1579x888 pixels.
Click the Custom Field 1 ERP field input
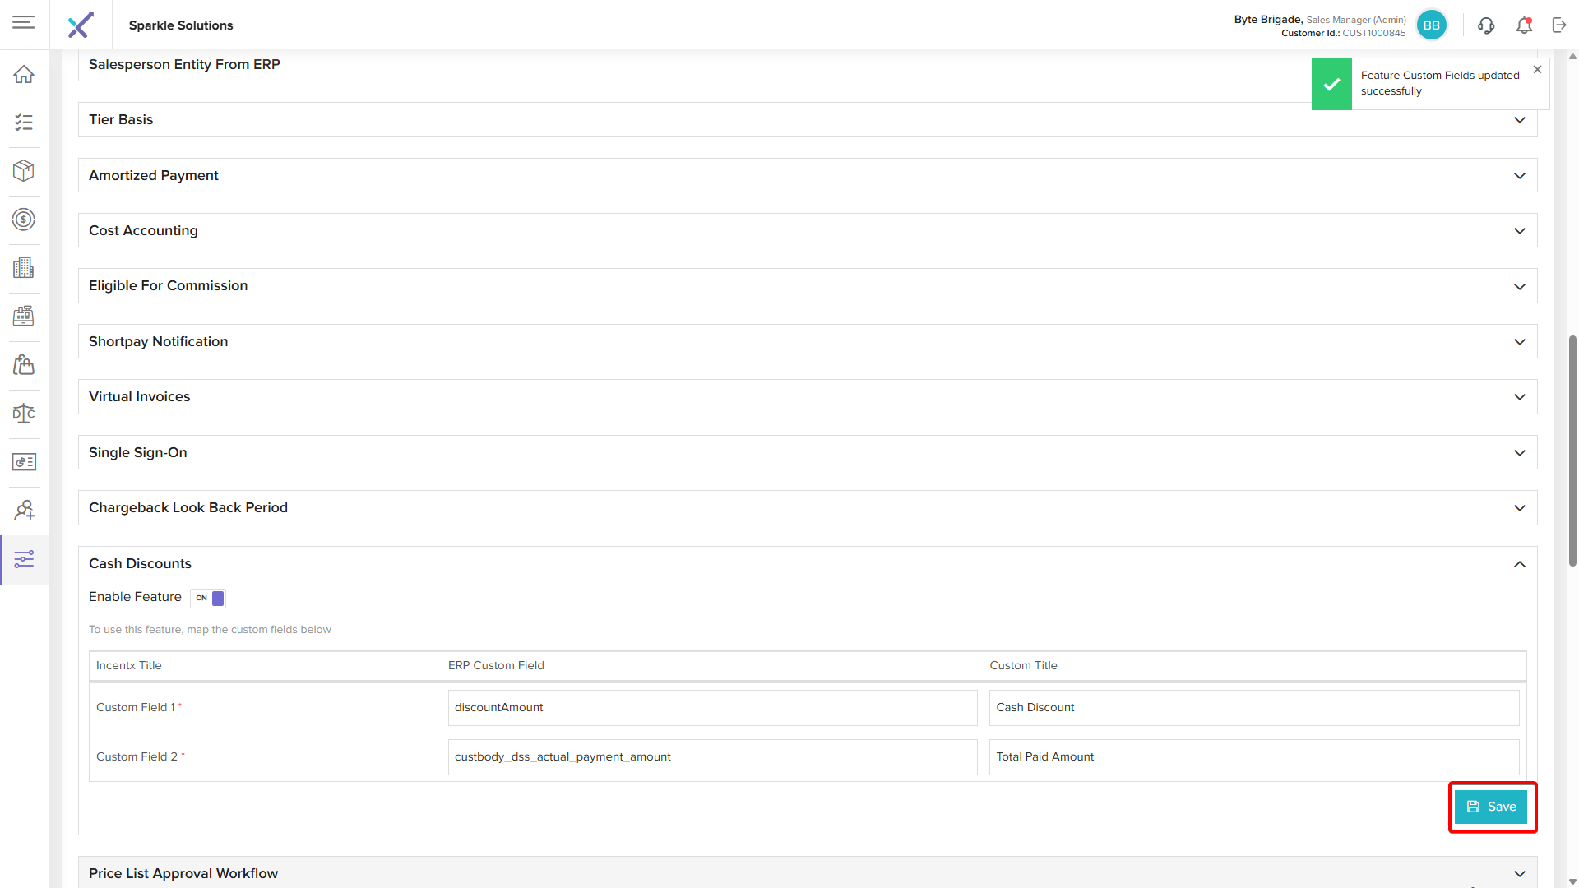[x=712, y=708]
